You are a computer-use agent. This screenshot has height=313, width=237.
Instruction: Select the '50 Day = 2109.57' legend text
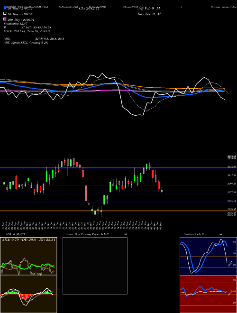(x=20, y=14)
